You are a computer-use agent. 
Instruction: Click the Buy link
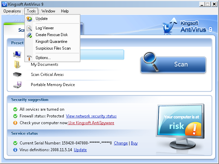click(x=134, y=143)
